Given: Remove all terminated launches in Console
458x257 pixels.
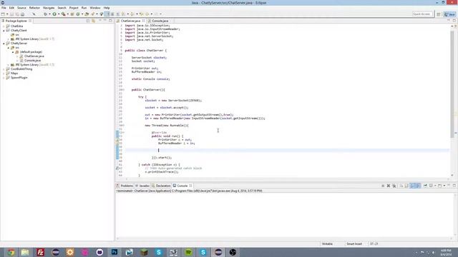Looking at the screenshot, I should click(x=394, y=186).
